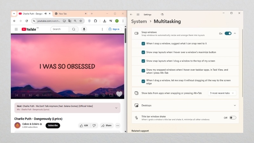Click the shield extension icon

click(89, 21)
